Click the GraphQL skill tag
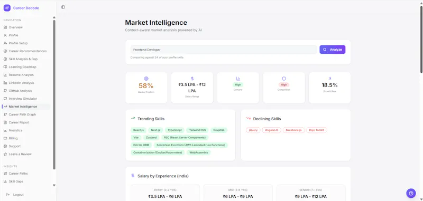423x201 pixels. click(219, 130)
